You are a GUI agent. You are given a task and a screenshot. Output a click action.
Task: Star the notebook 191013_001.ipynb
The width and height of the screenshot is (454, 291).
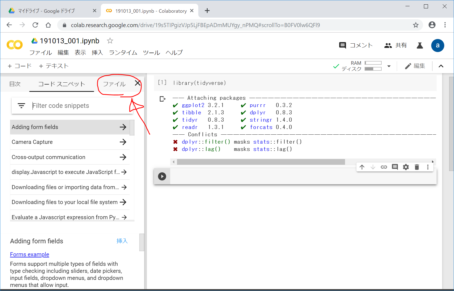click(x=110, y=41)
